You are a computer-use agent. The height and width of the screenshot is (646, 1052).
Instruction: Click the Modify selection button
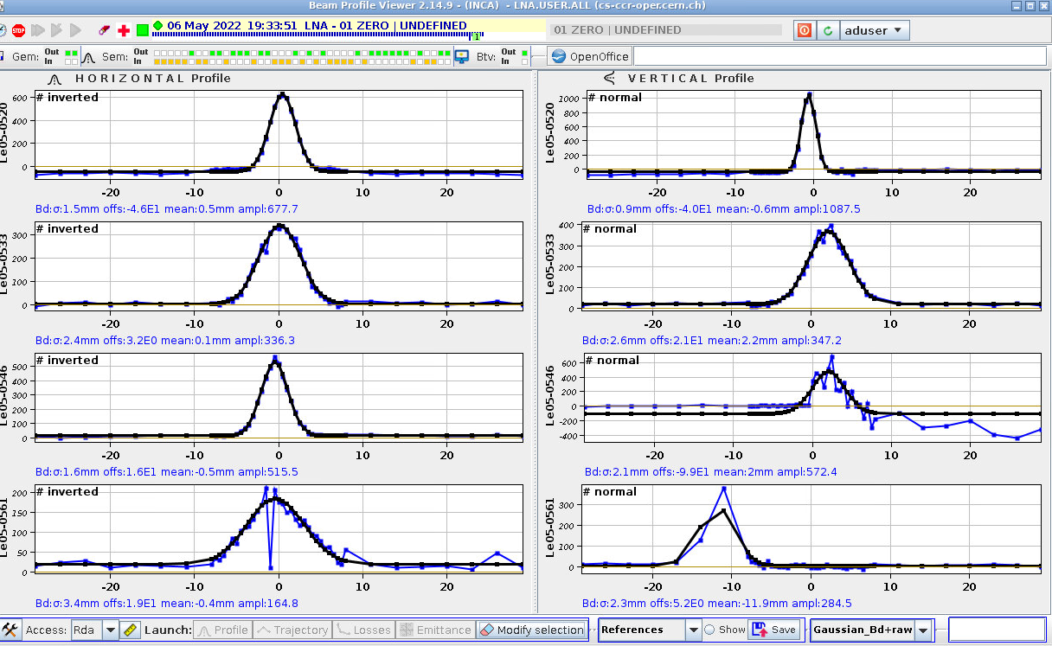(x=531, y=630)
